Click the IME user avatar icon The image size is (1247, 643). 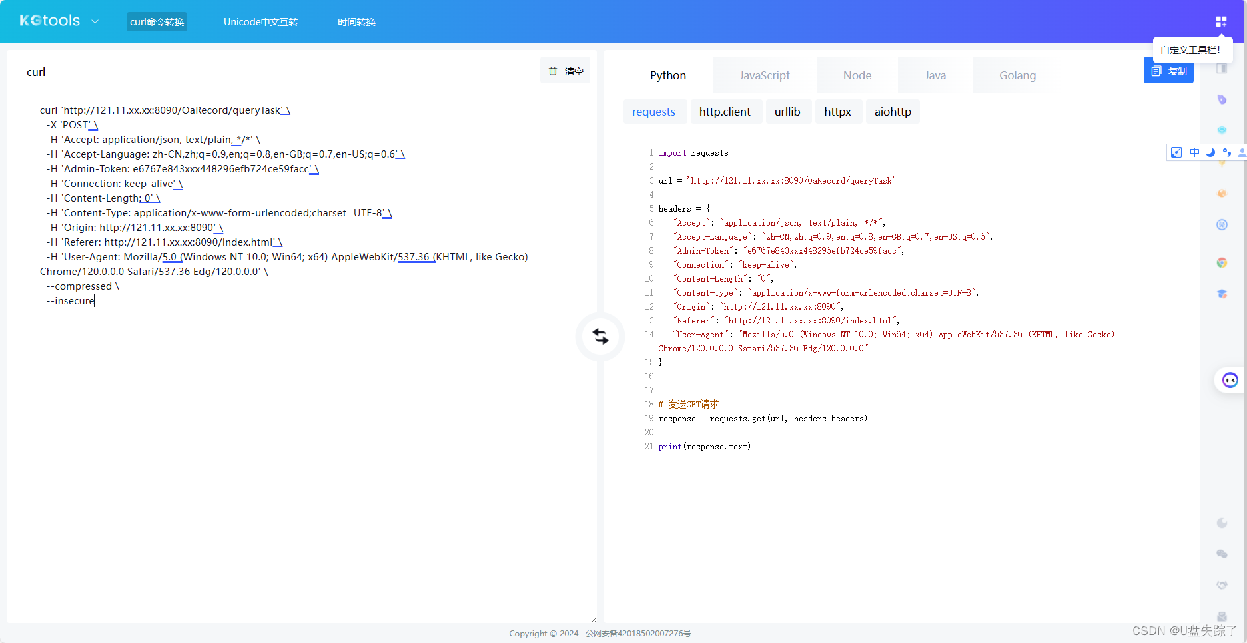coord(1242,152)
